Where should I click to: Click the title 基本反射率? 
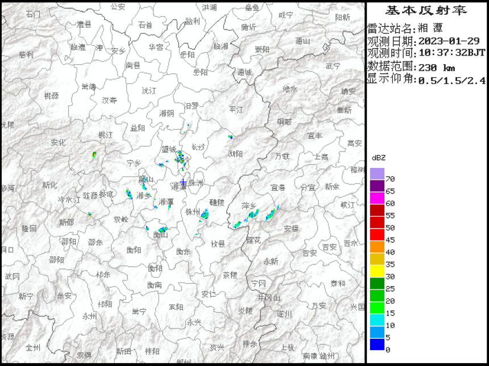(x=426, y=11)
